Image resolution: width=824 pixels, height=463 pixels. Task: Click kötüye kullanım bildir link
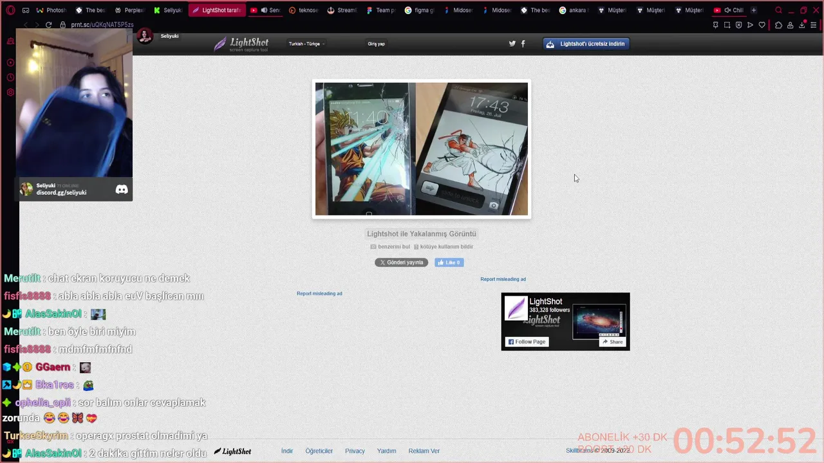443,247
